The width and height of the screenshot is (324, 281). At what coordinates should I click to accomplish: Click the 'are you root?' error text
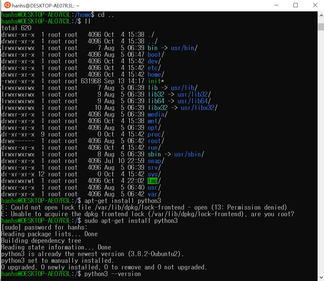tap(272, 214)
